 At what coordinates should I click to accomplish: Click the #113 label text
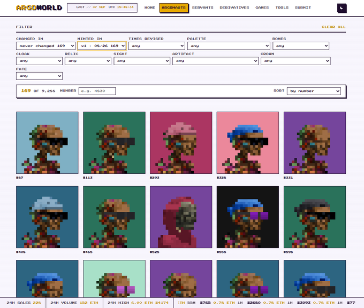point(87,178)
